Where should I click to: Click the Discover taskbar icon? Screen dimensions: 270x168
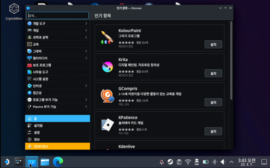pos(32,162)
